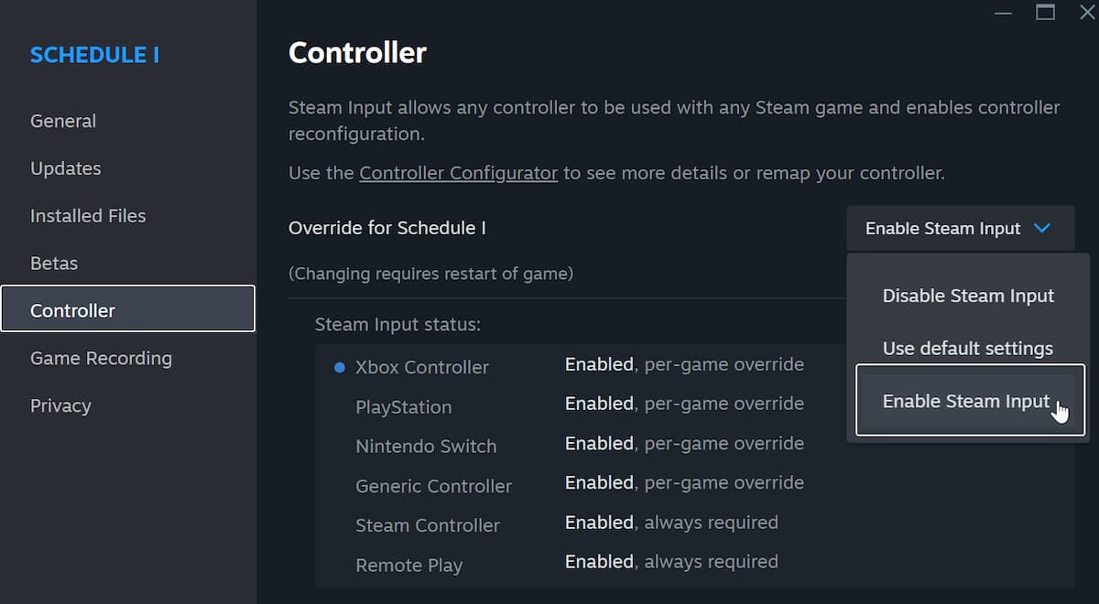Close the properties window with X
Viewport: 1099px width, 604px height.
pos(1087,12)
